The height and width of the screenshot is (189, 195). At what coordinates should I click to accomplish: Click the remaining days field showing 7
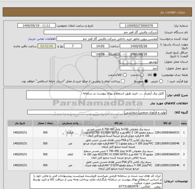(x=73, y=46)
